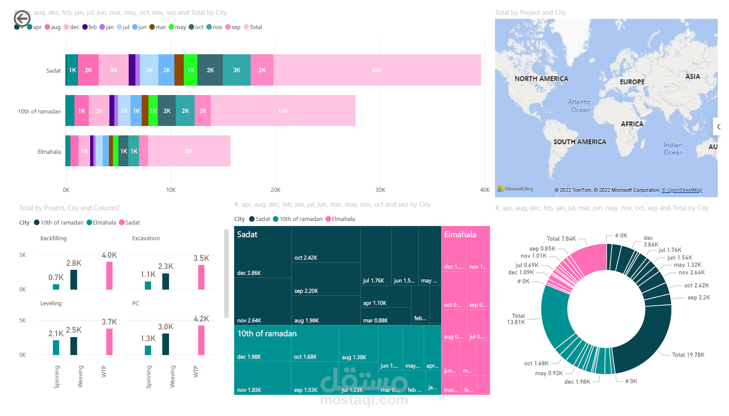Viewport: 729px width, 416px height.
Task: Select Elmahala in Total by Project legend
Action: pos(101,222)
